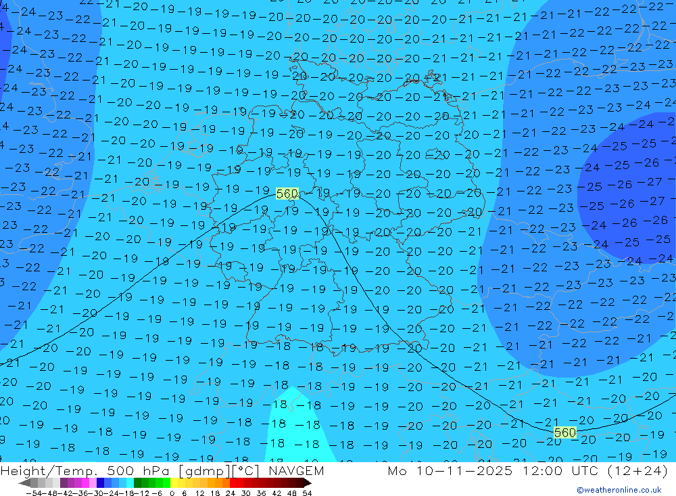Click the '[gdmp][°C]' units text
Viewport: 676px width, 496px height.
pos(220,470)
